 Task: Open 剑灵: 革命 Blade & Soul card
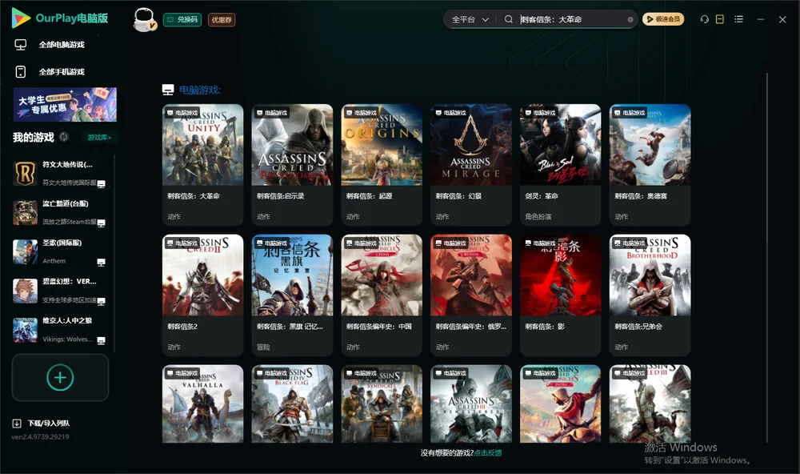pyautogui.click(x=560, y=164)
